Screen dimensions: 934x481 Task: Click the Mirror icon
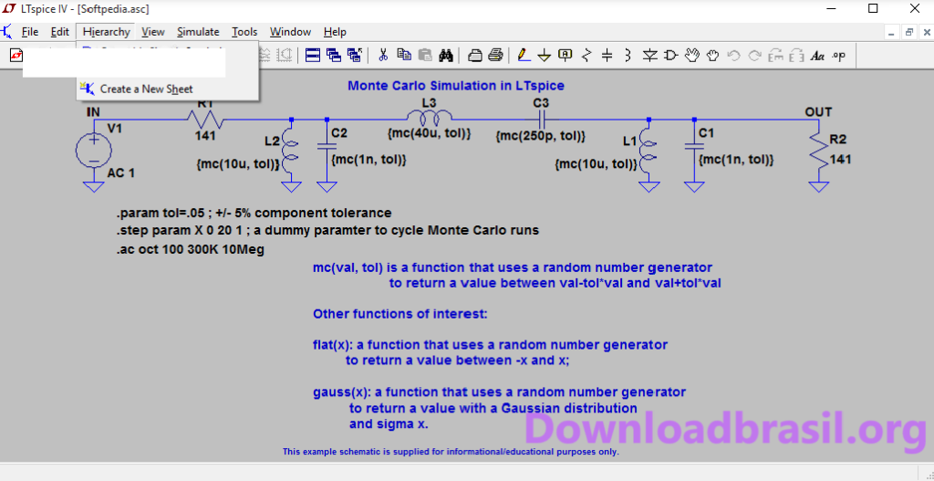(x=796, y=56)
